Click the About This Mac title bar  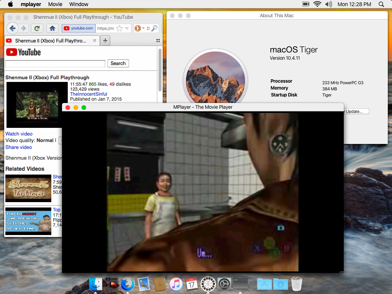[277, 15]
